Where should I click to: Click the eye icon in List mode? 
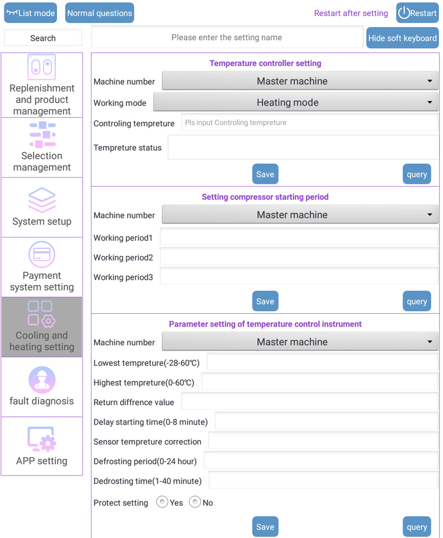pyautogui.click(x=12, y=13)
